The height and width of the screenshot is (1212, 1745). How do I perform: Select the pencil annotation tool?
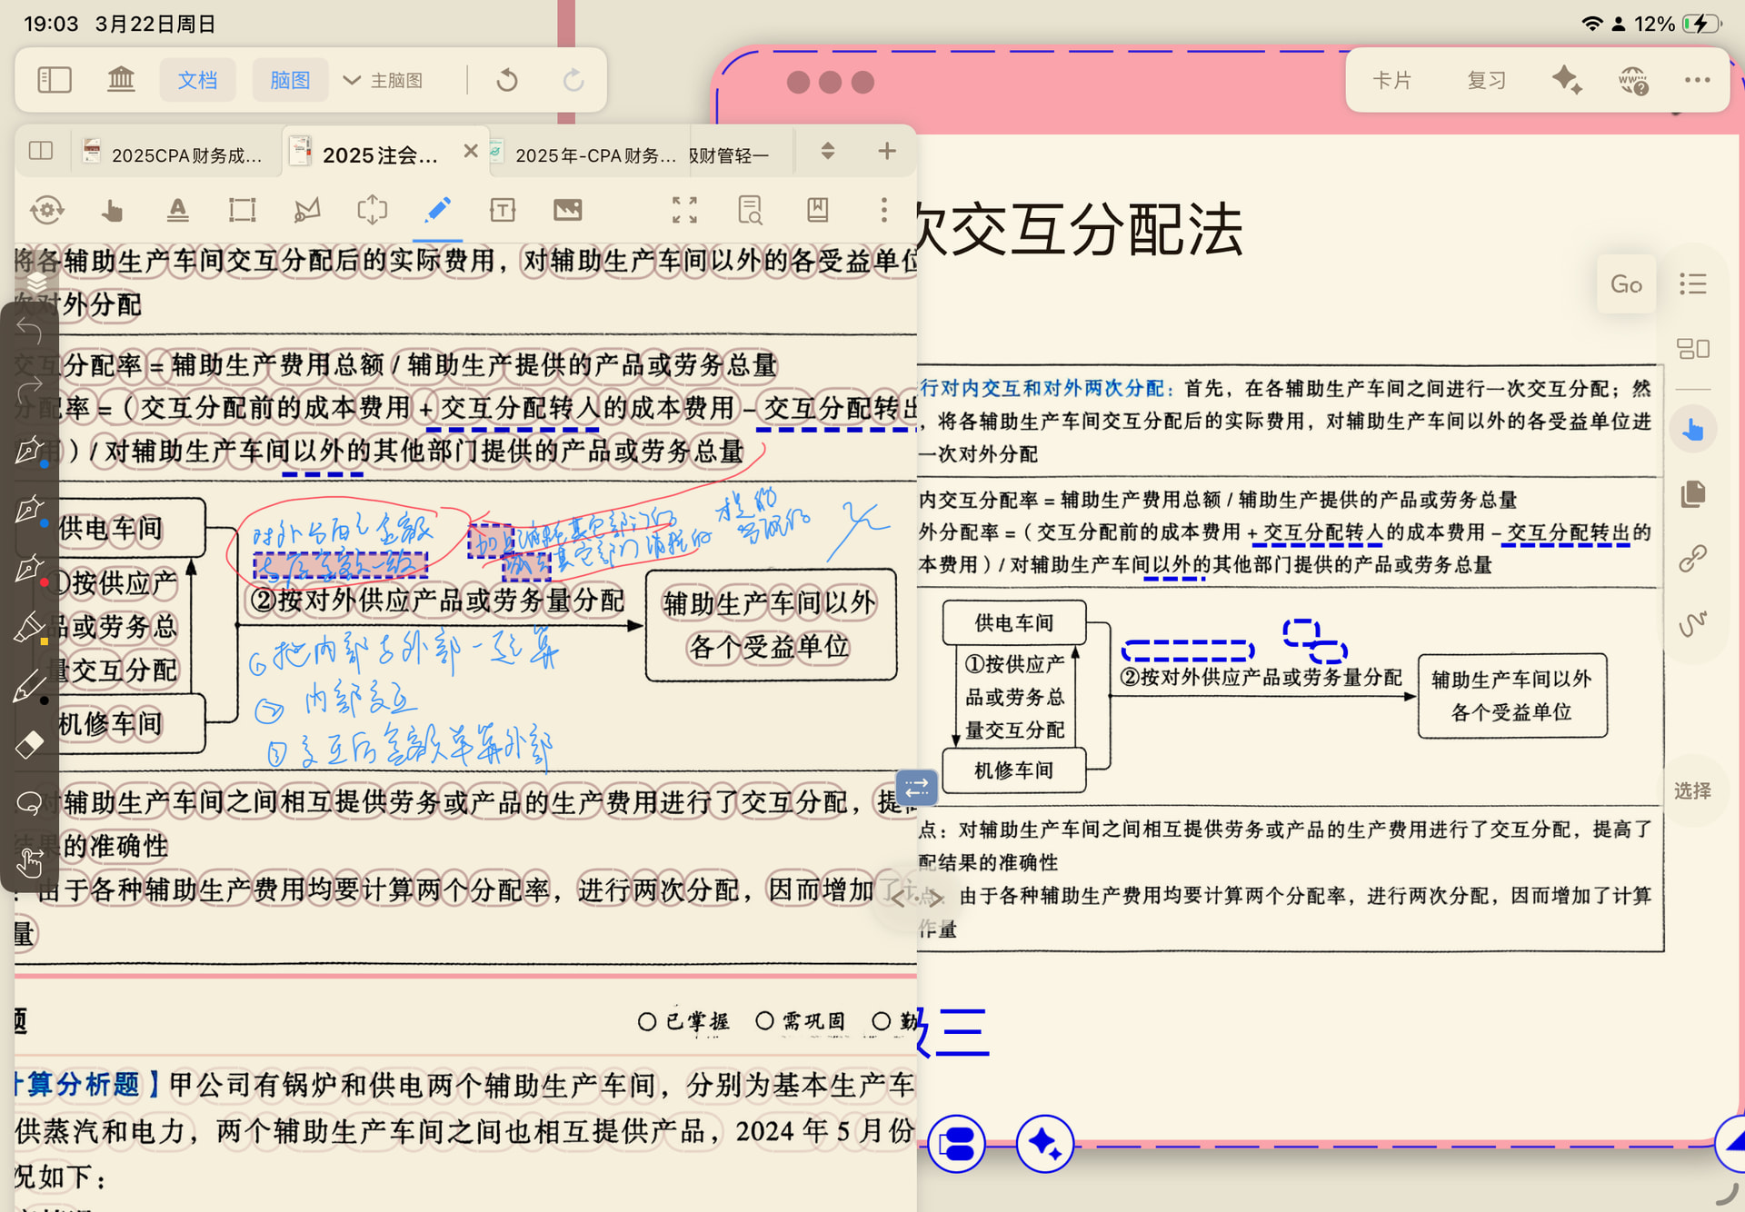[437, 211]
